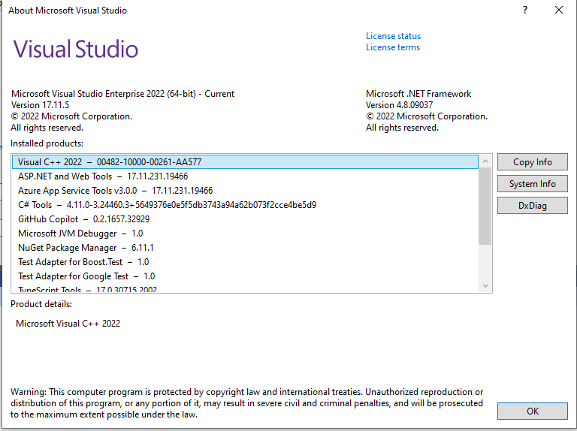
Task: Select the C# Tools row
Action: tap(245, 205)
